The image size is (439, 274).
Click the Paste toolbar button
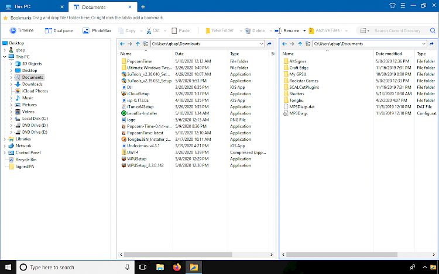[x=181, y=30]
